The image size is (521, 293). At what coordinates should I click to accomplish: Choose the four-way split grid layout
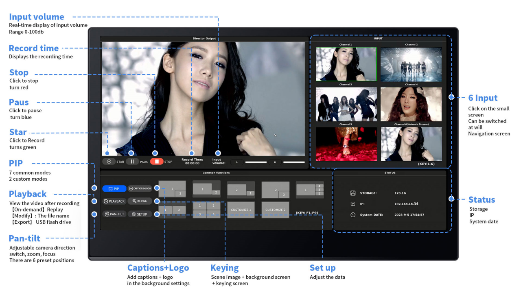[x=206, y=210]
